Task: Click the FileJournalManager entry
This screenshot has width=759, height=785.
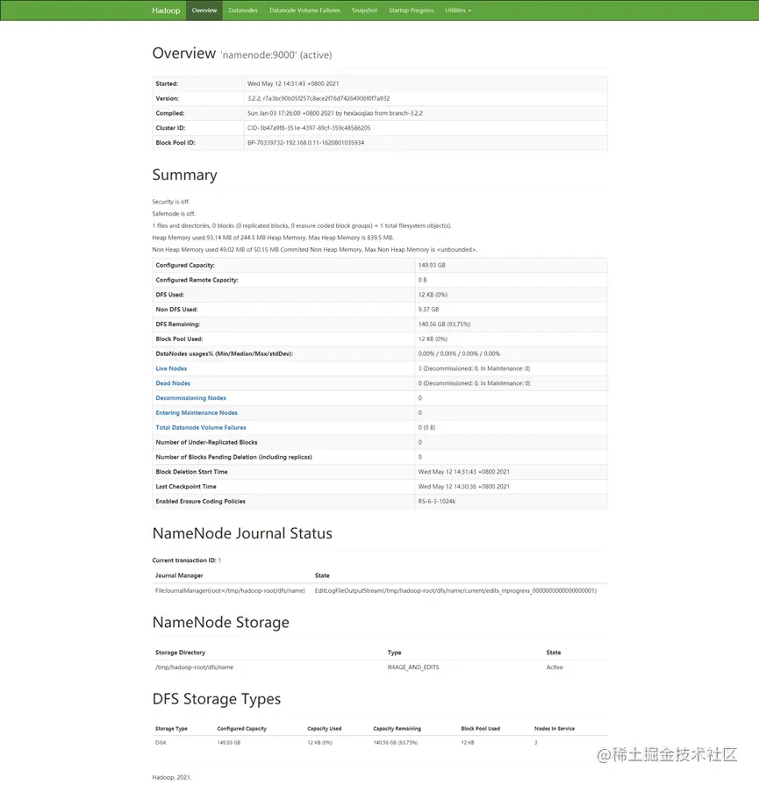Action: (230, 591)
